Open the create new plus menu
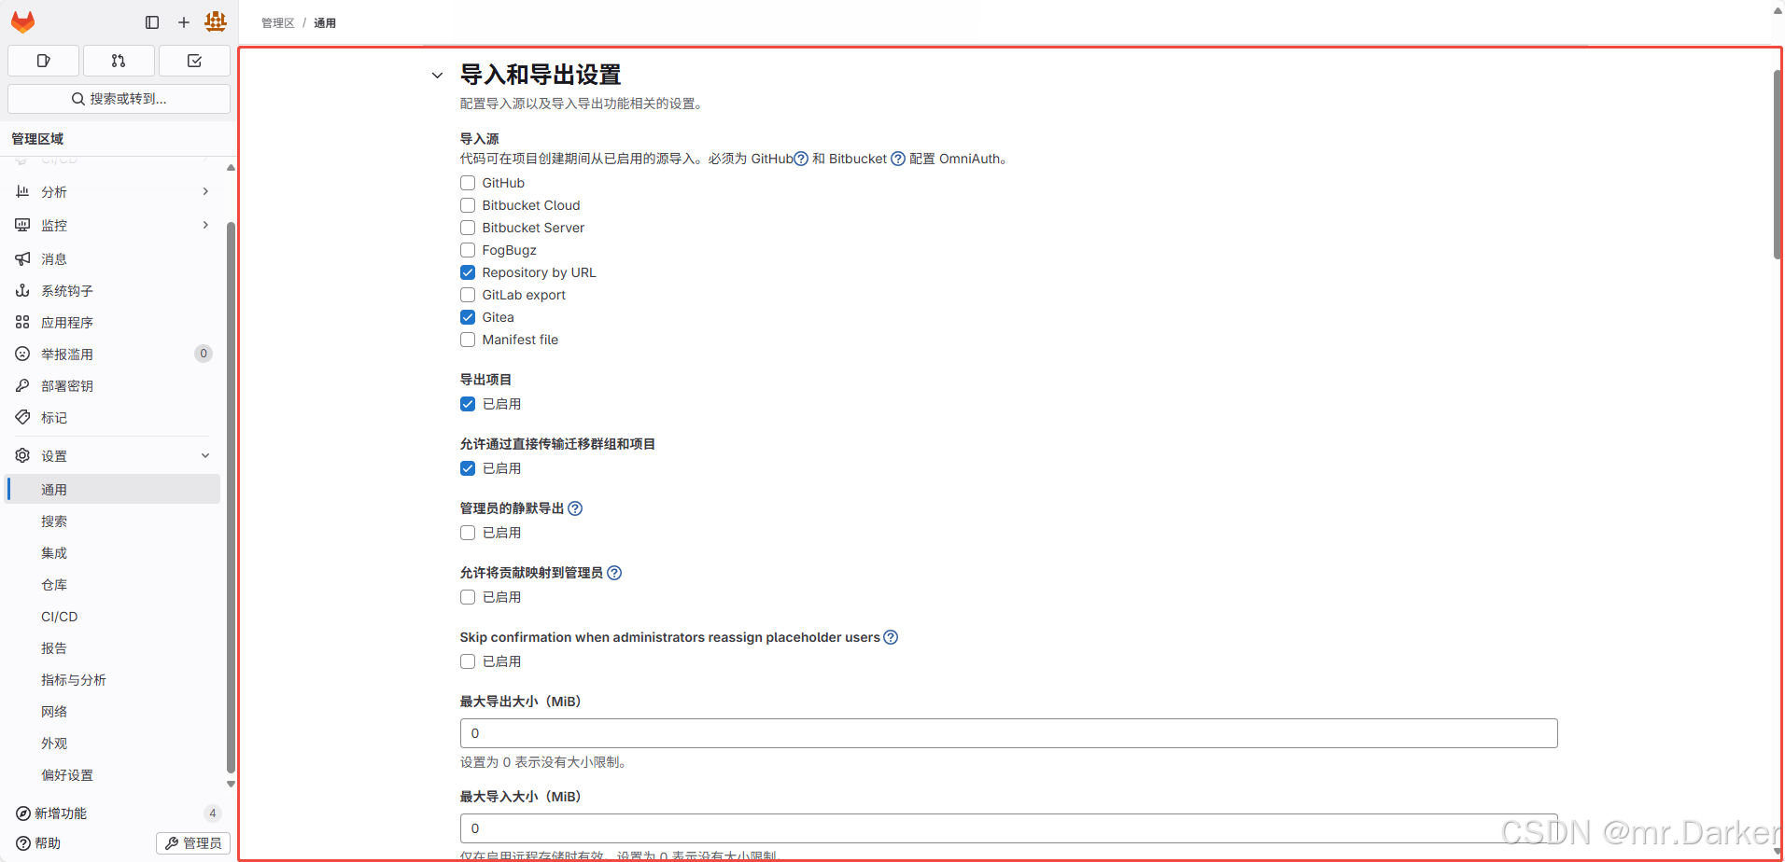 coord(184,22)
